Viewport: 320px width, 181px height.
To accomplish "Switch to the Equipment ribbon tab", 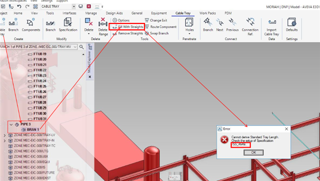I will pyautogui.click(x=159, y=13).
